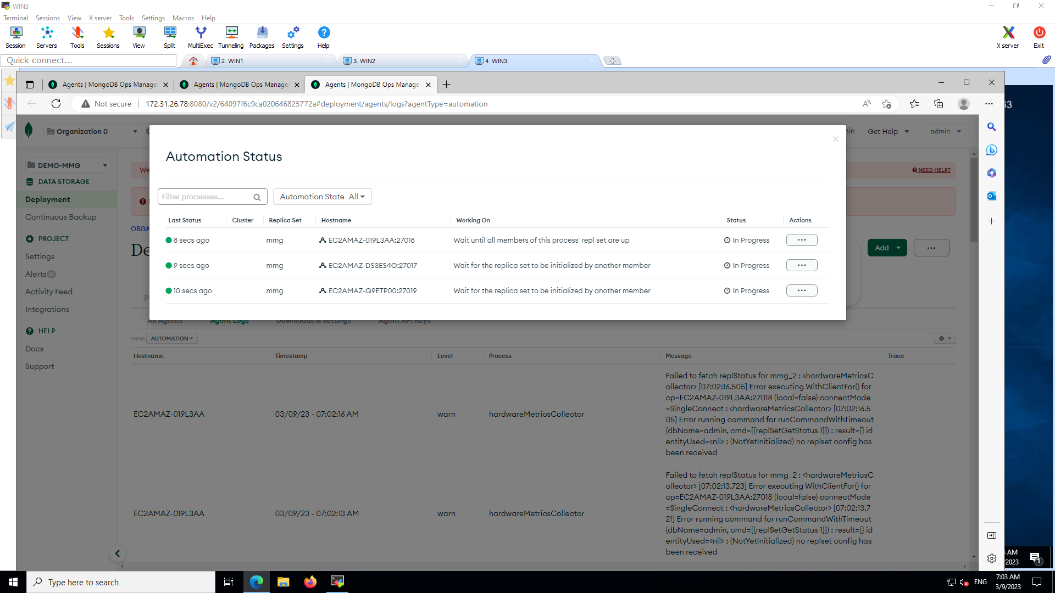
Task: Open actions menu for EC2AMAZ-Q9ETP00:27019
Action: [x=801, y=290]
